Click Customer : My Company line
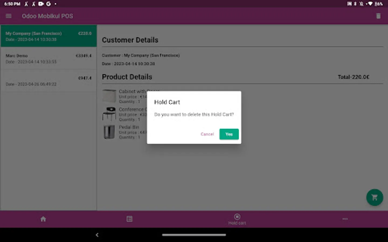Image resolution: width=388 pixels, height=242 pixels. [x=141, y=55]
